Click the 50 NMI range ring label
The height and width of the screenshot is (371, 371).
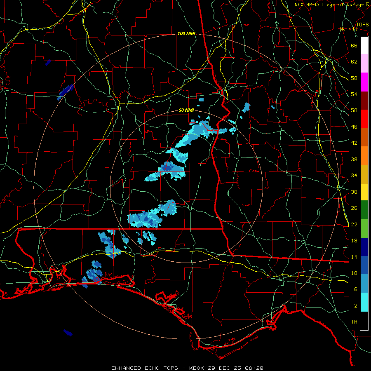[x=186, y=110]
